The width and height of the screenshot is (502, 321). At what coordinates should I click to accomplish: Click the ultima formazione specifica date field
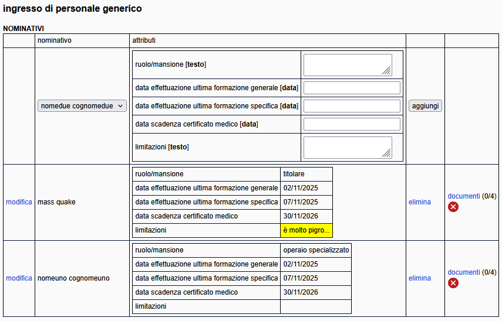pos(352,106)
